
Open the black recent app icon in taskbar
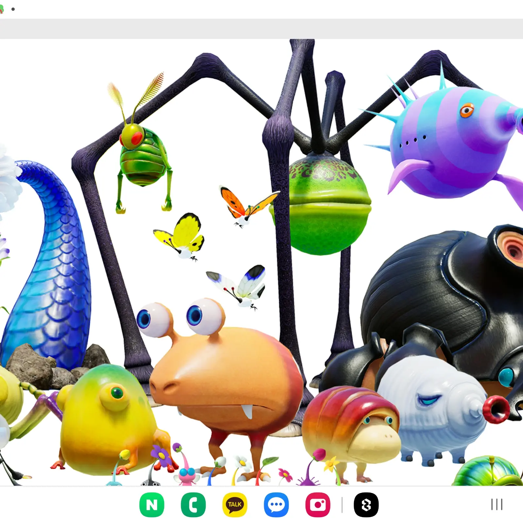pos(366,505)
